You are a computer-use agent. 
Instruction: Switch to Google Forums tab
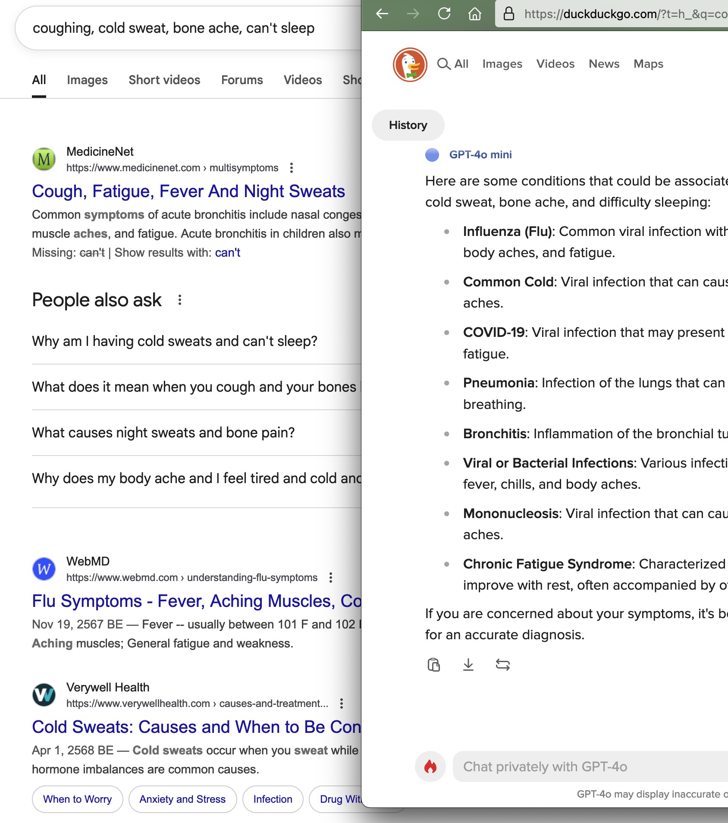point(242,80)
